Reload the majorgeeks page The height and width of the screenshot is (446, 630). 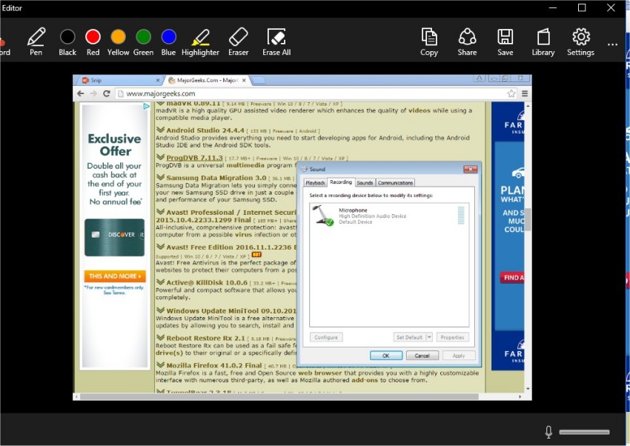107,93
